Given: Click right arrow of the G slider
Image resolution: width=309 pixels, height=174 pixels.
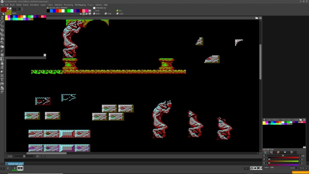Looking at the screenshot, I should coord(300,159).
